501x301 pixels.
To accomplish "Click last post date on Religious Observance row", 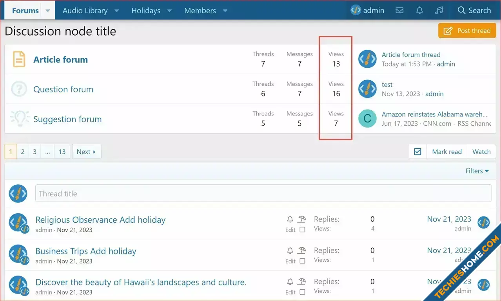I will pos(449,219).
